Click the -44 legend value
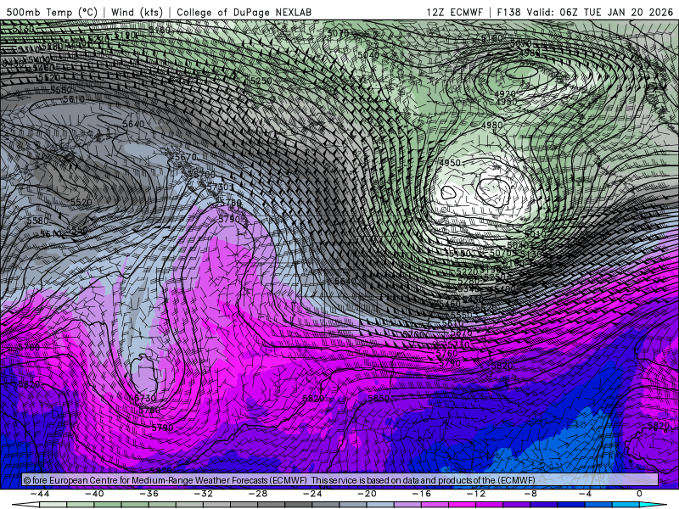Viewport: 679px width, 509px height. click(40, 494)
